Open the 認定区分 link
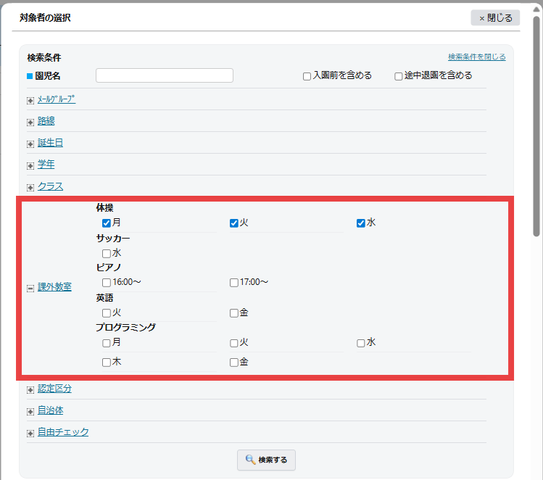The image size is (543, 480). click(x=54, y=389)
